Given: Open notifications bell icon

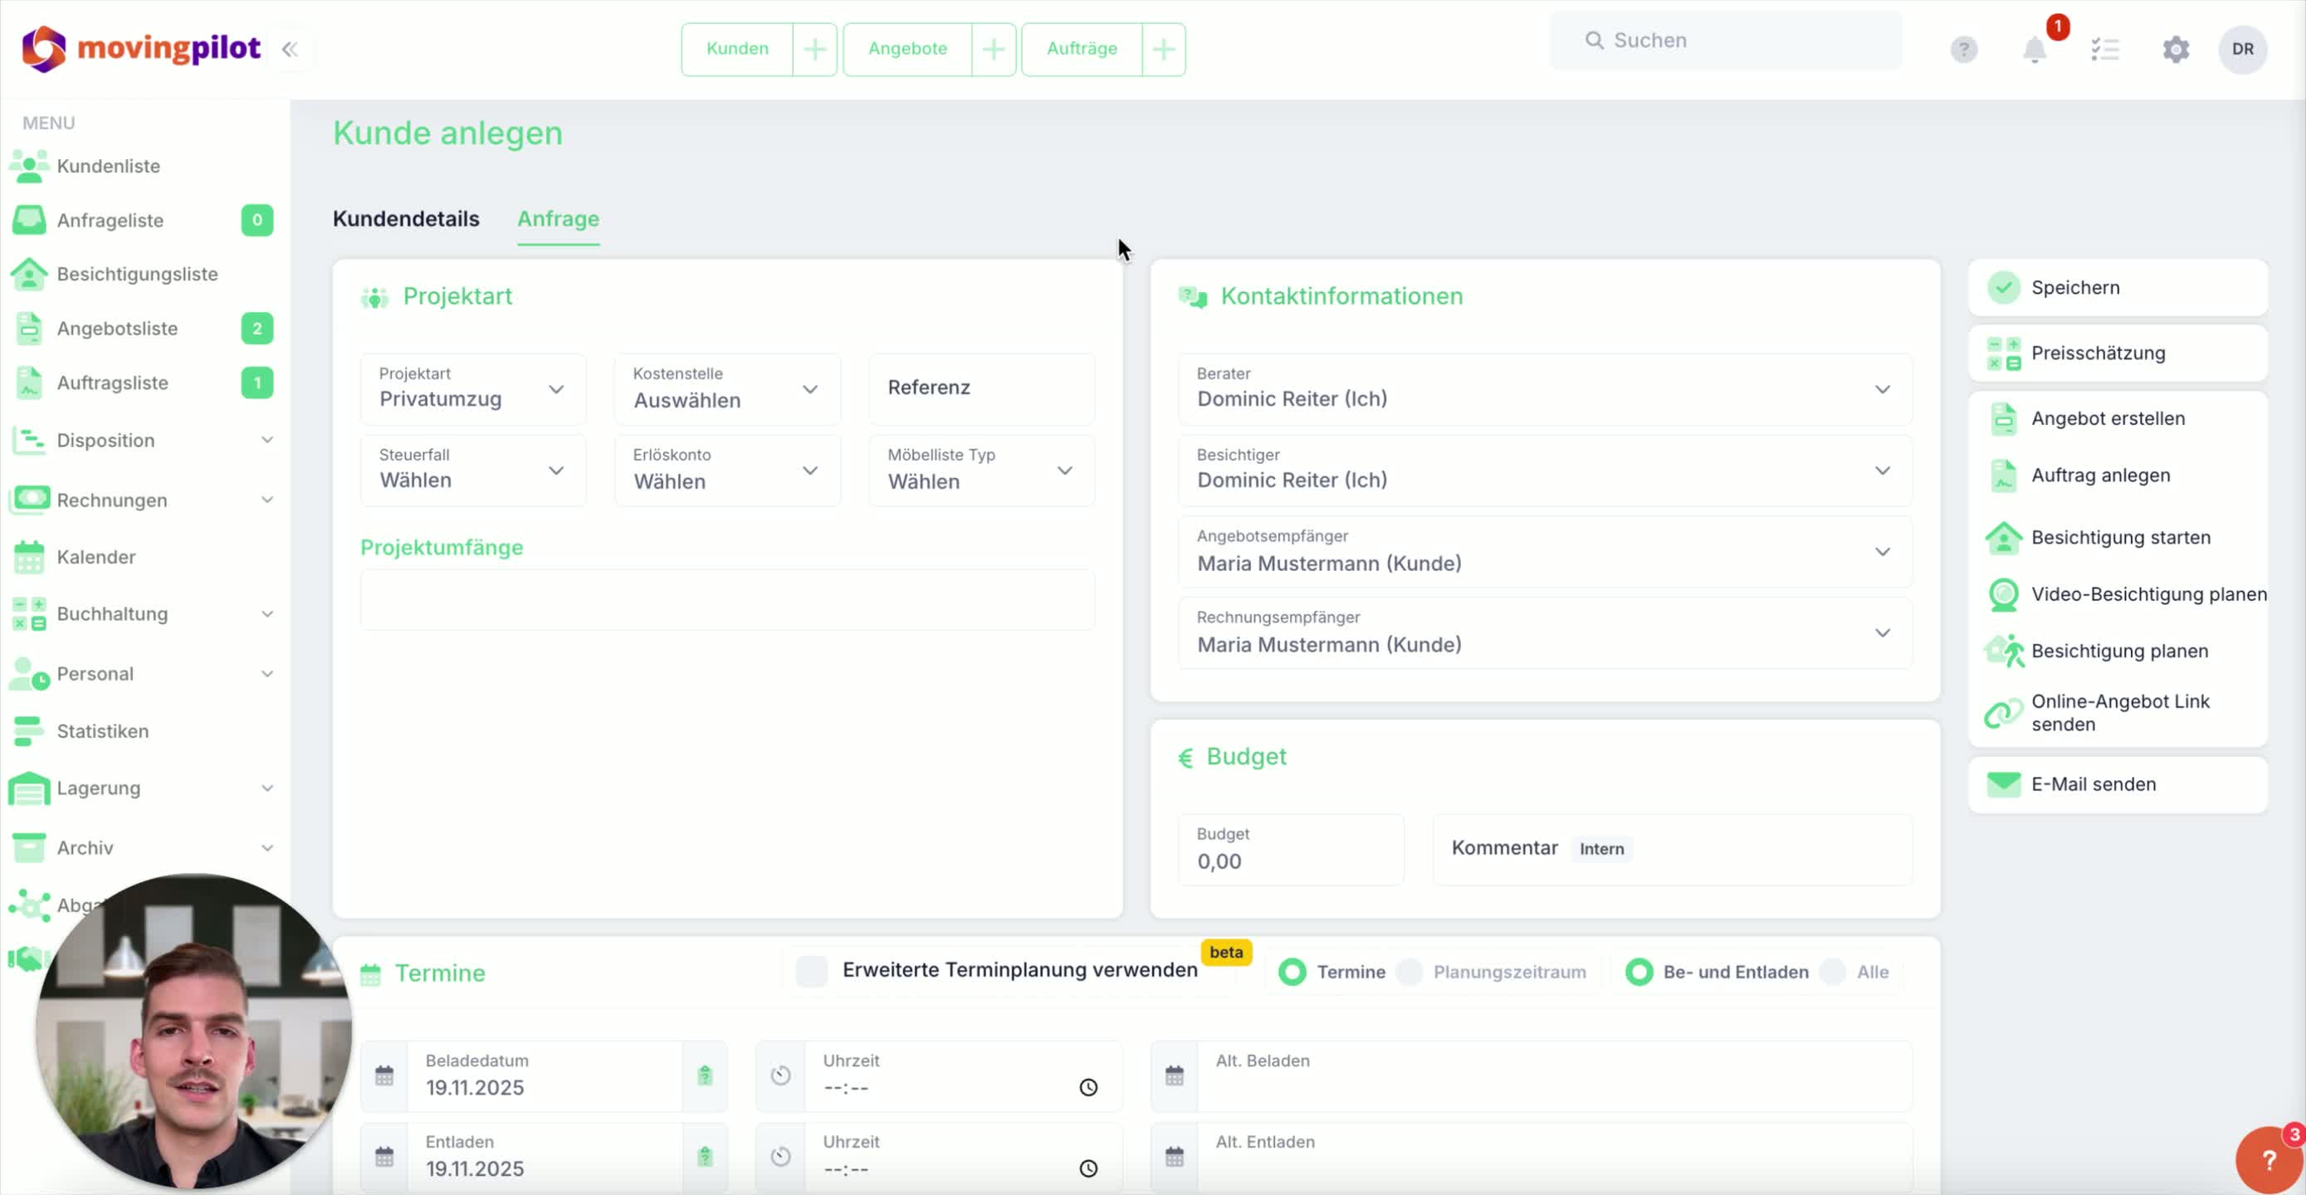Looking at the screenshot, I should click(2035, 49).
